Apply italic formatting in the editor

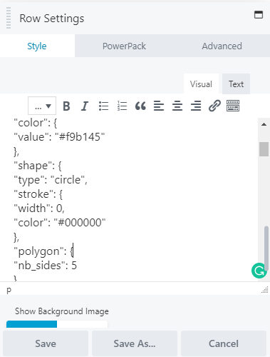[x=85, y=106]
